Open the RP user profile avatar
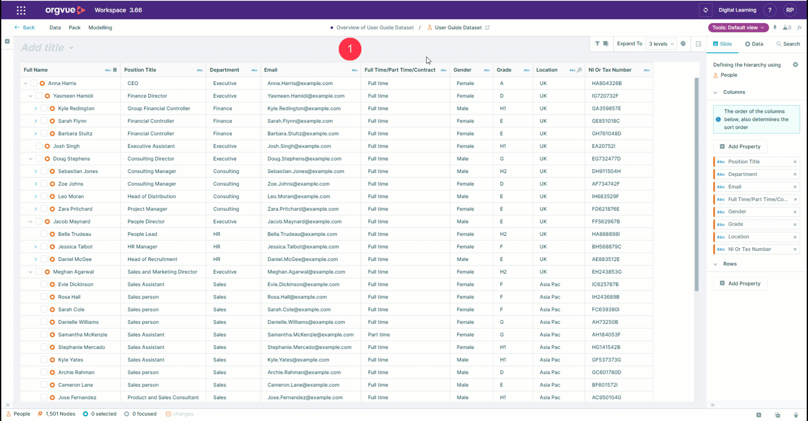 790,10
